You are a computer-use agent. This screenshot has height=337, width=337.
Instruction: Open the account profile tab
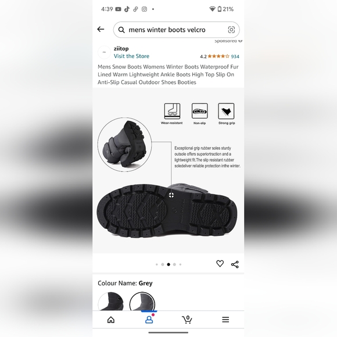149,319
